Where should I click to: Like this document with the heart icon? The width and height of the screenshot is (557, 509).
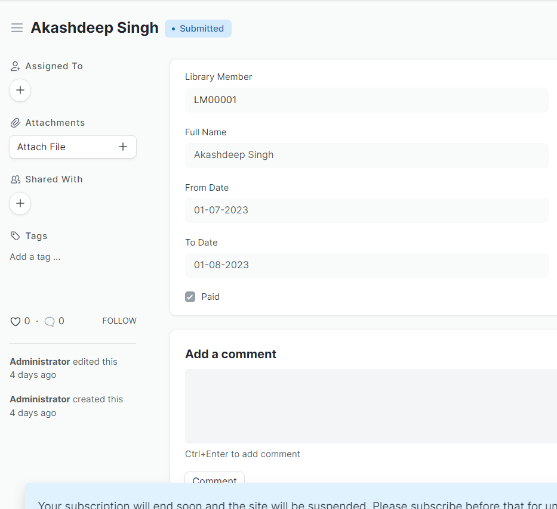point(14,321)
